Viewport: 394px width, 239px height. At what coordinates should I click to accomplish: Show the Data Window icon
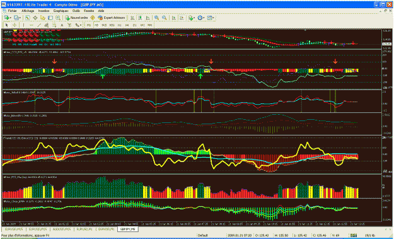point(35,18)
